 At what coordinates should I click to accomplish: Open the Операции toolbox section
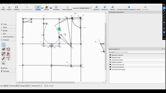(x=8, y=40)
